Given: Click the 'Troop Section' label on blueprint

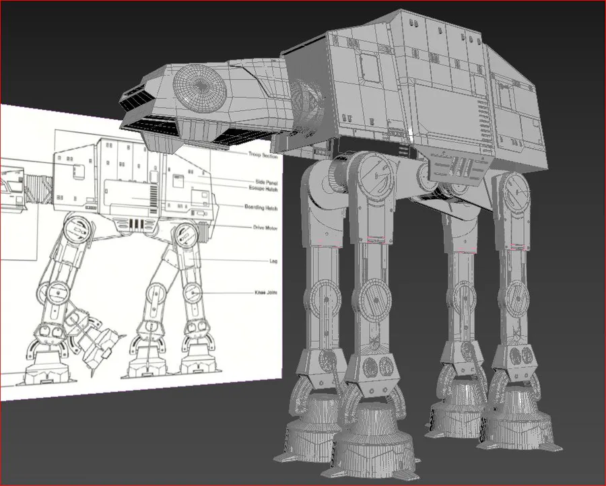Looking at the screenshot, I should (263, 155).
